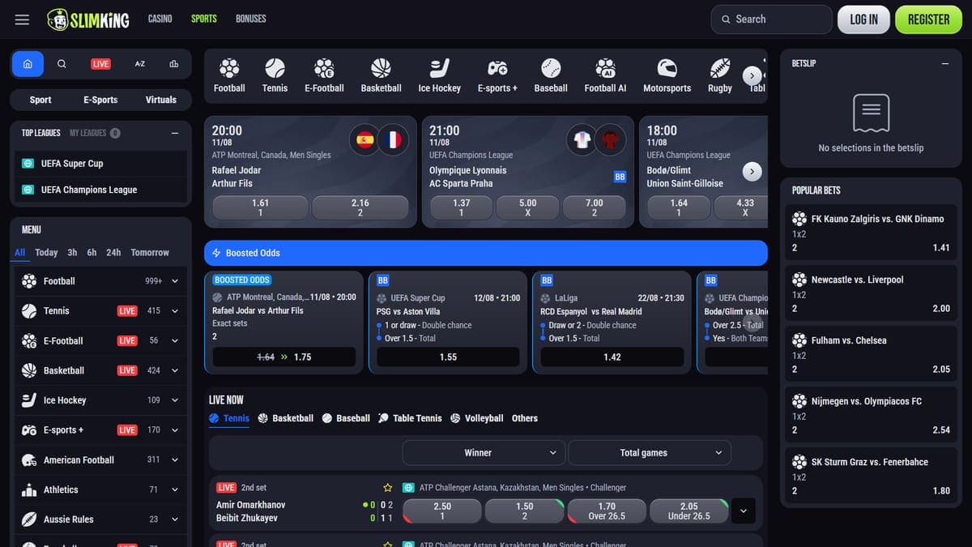Screen dimensions: 972x547
Task: Select E-sports + in top carousel
Action: [x=497, y=75]
